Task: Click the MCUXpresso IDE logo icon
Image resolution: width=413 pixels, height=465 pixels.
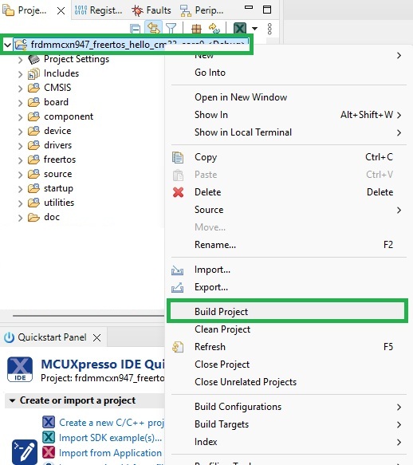Action: 20,369
